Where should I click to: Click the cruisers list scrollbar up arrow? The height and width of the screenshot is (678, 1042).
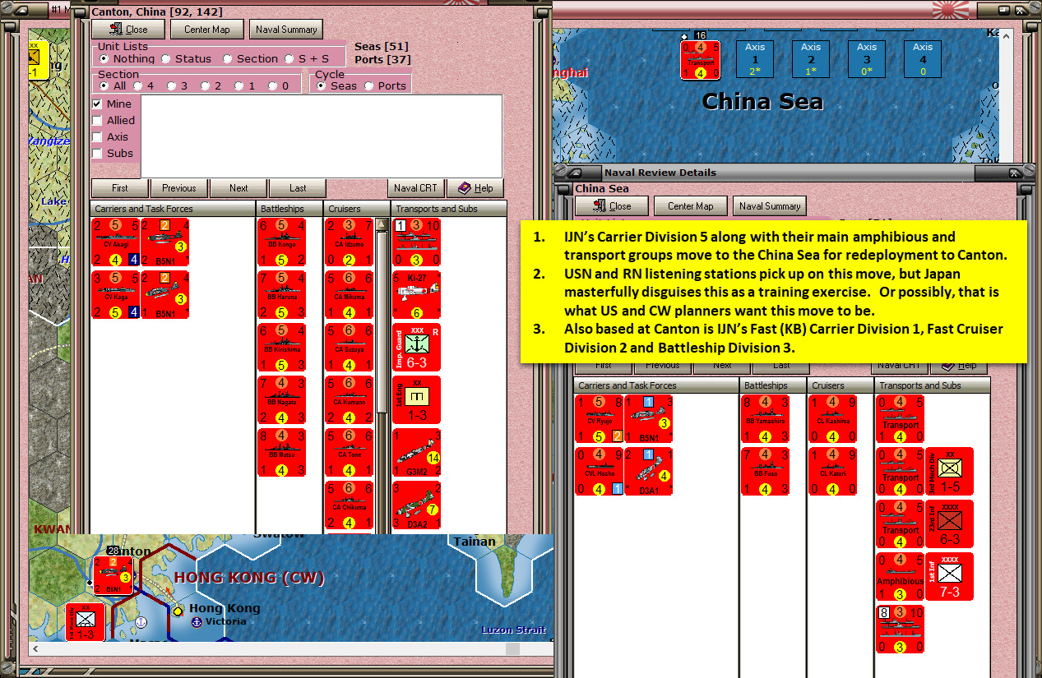pyautogui.click(x=382, y=224)
